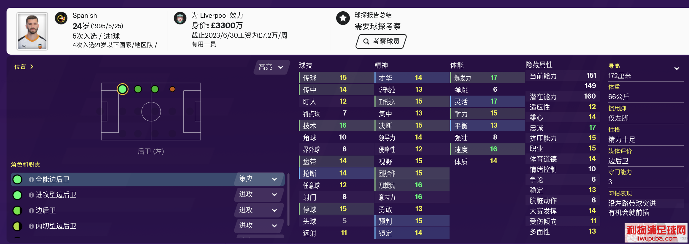
Task: Select the 内切型边后卫 role row
Action: click(x=147, y=226)
